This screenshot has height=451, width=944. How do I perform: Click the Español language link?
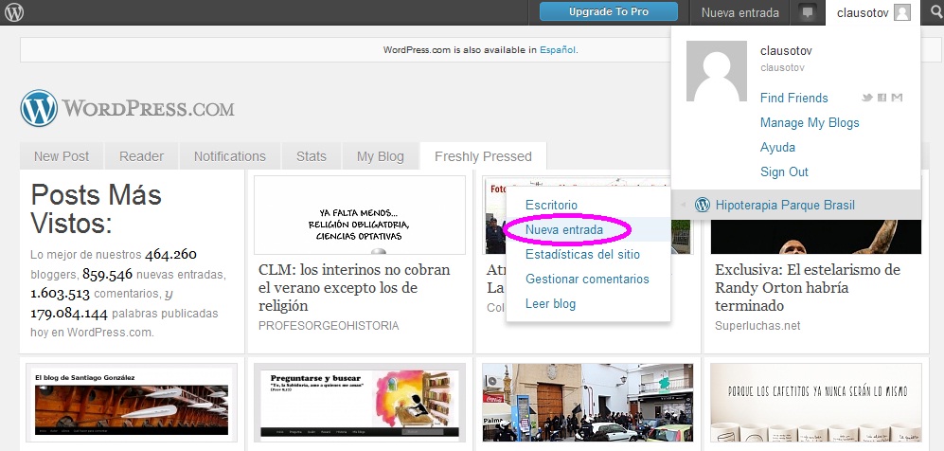pyautogui.click(x=557, y=49)
